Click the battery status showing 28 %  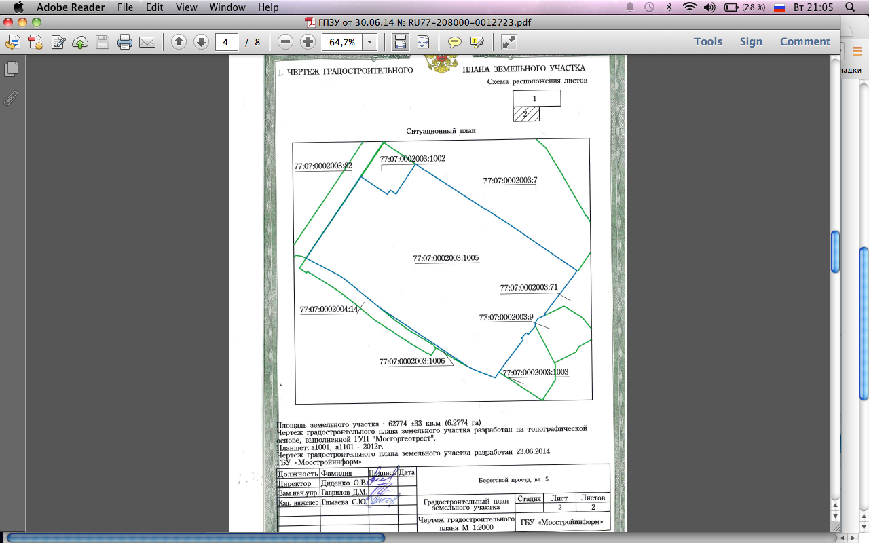pos(745,7)
